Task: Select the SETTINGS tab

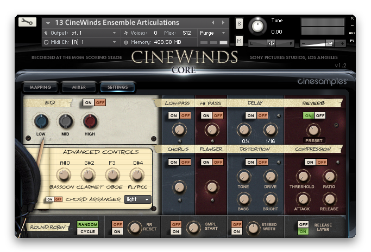Action: 117,87
